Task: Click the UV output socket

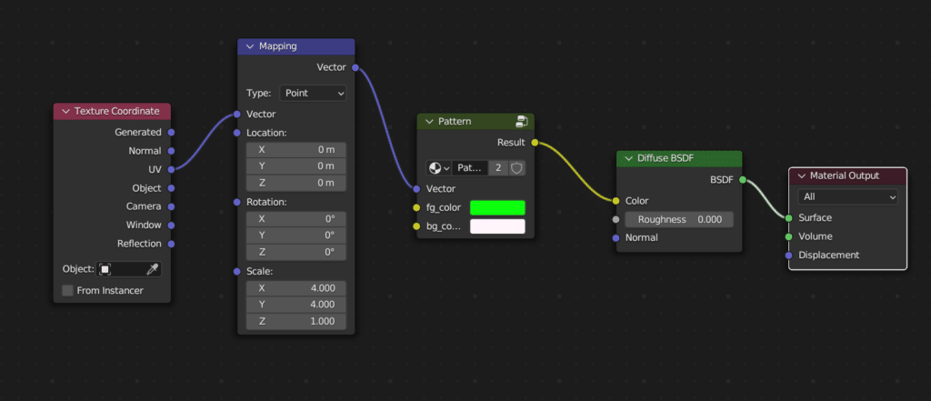Action: coord(171,169)
